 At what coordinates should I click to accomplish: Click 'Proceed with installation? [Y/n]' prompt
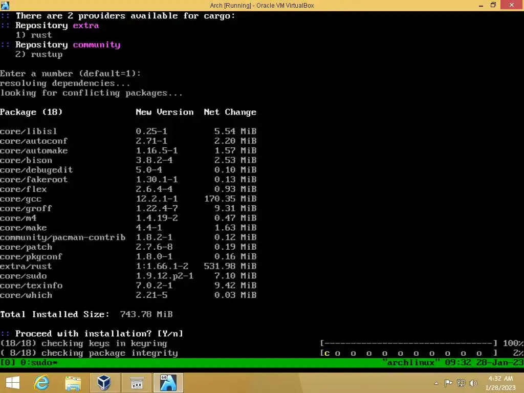click(99, 334)
